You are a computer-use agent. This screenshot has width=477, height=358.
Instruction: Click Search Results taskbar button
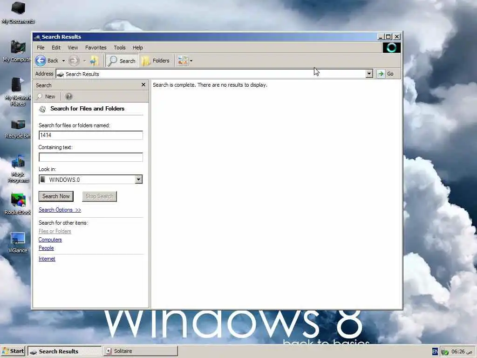64,351
